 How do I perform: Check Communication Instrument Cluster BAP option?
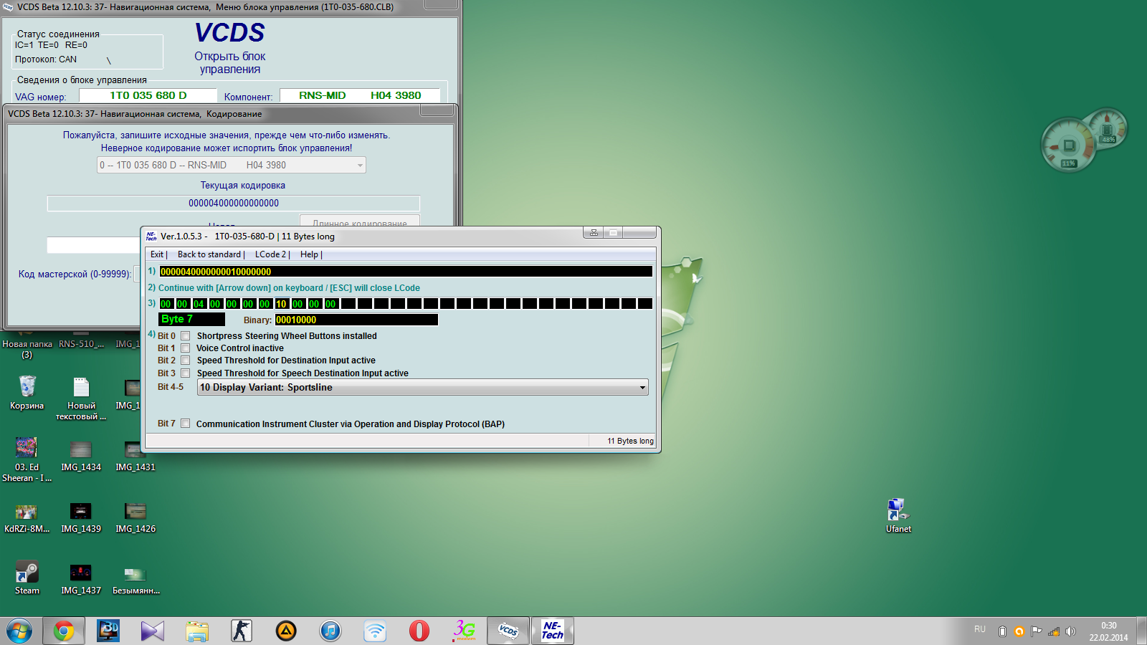click(186, 424)
